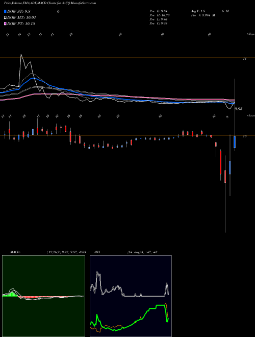Viewport: 255px width, 337px height.
Task: Open the green MACD indicator chart
Action: pos(43,296)
